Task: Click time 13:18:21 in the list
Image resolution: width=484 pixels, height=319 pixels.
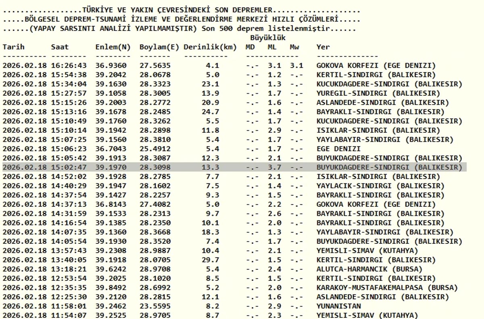Action: [x=69, y=269]
